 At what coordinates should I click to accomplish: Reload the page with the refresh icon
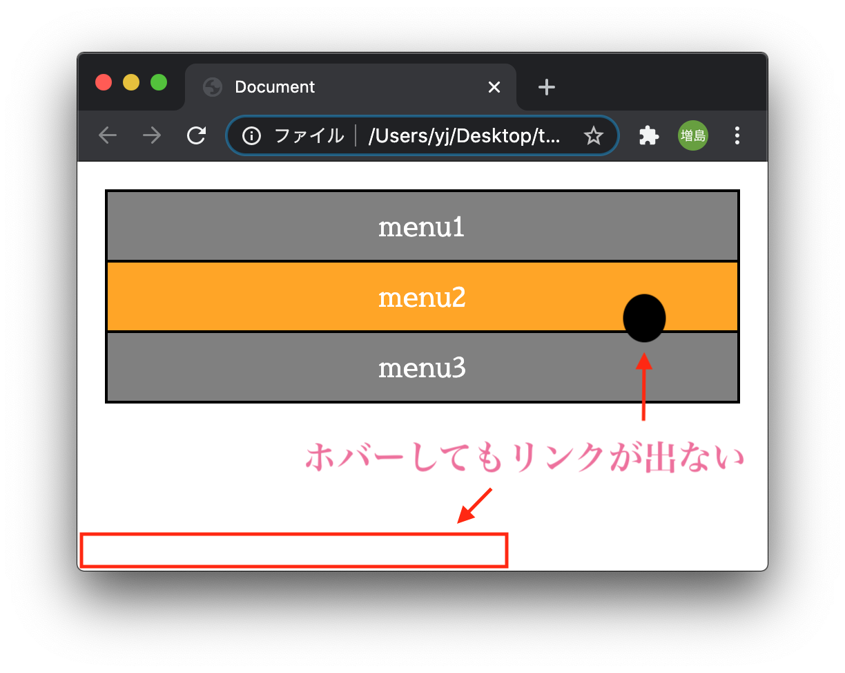coord(197,135)
